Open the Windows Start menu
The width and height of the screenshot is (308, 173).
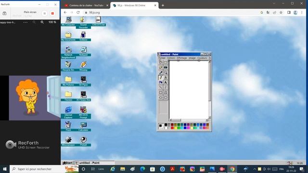click(x=5, y=169)
